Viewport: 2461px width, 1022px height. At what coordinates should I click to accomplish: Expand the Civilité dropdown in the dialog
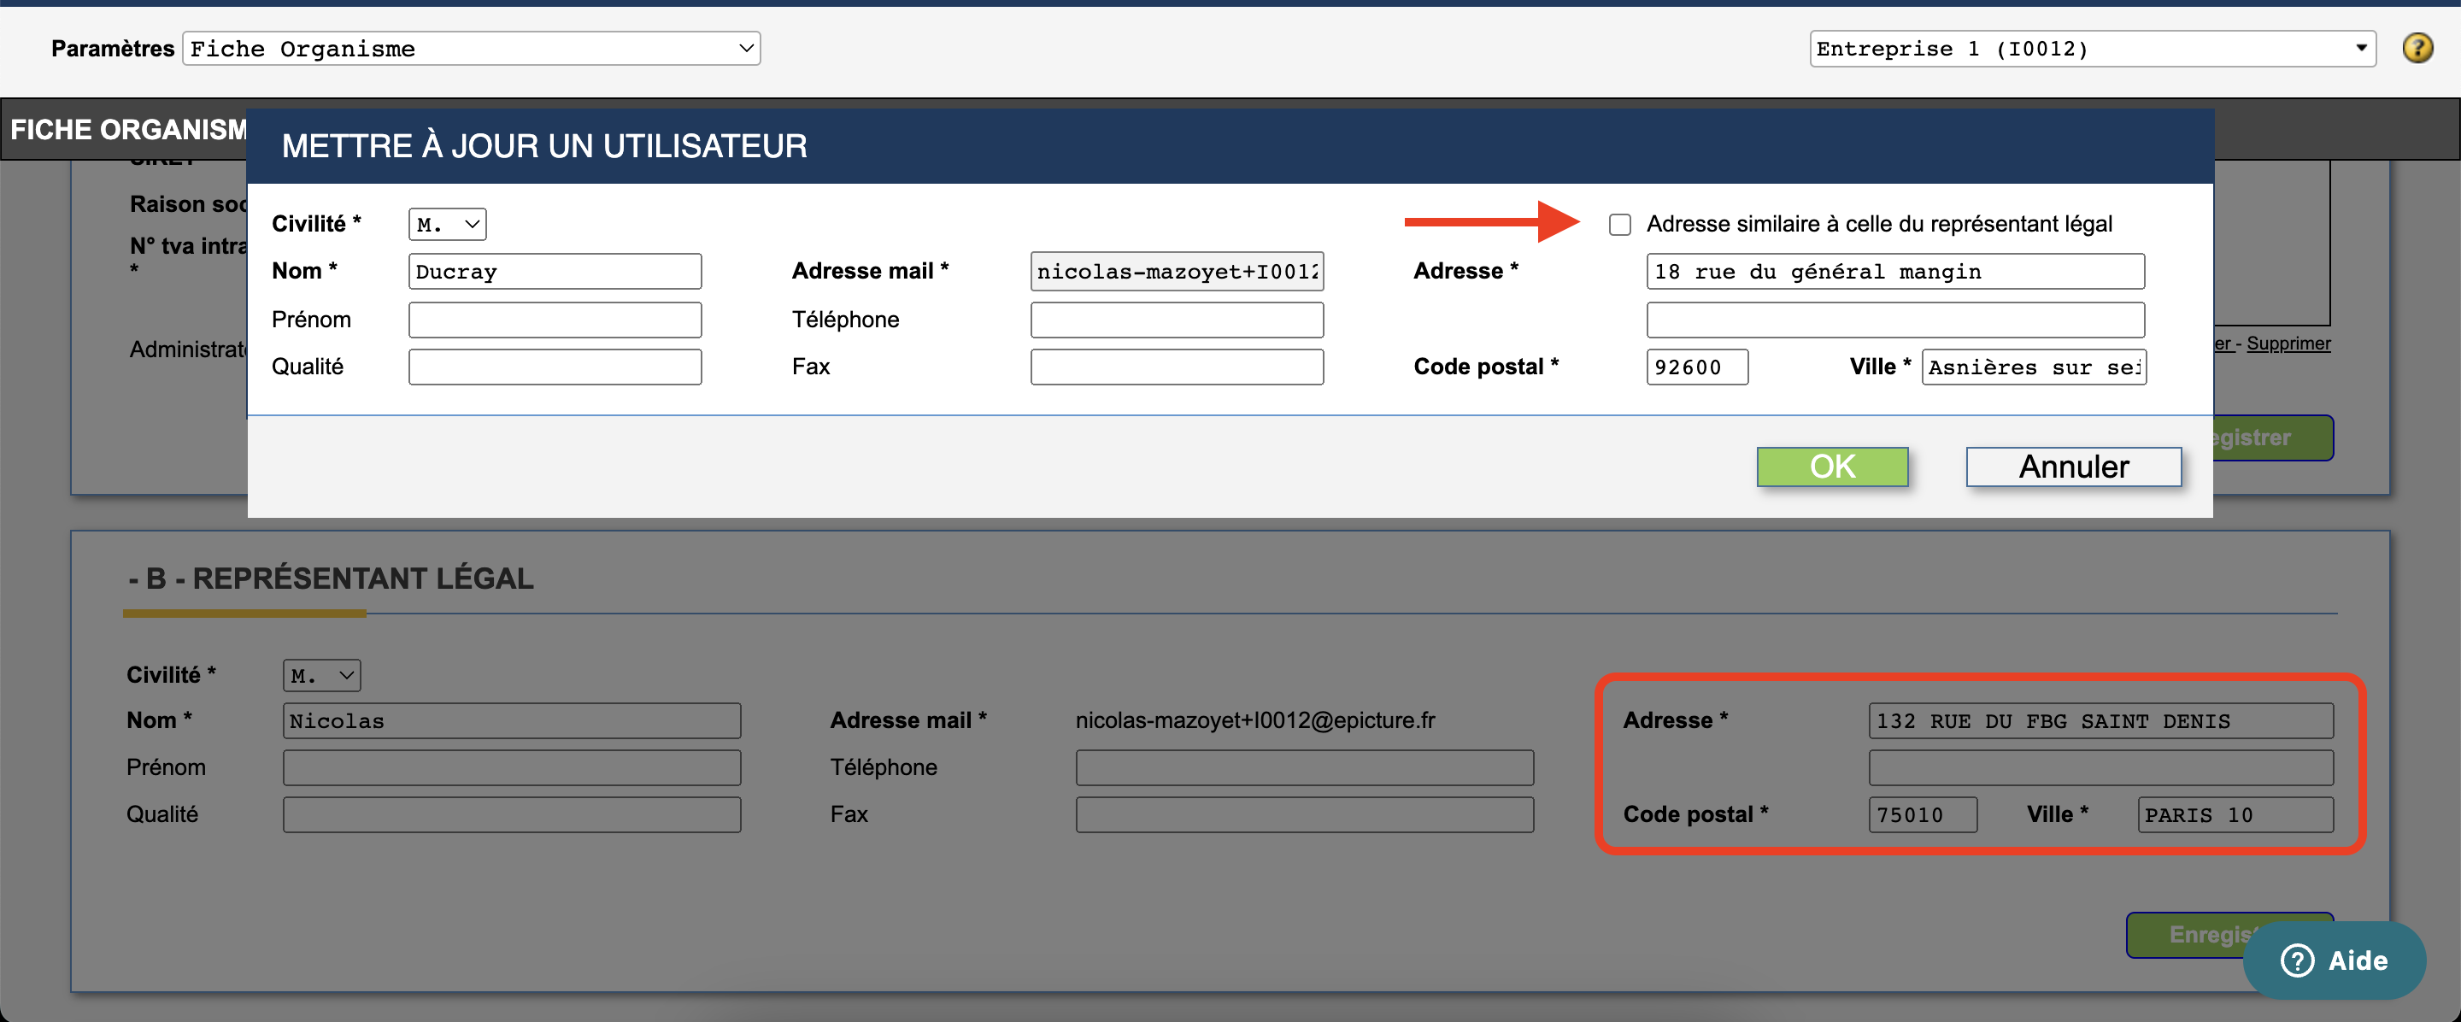[447, 225]
